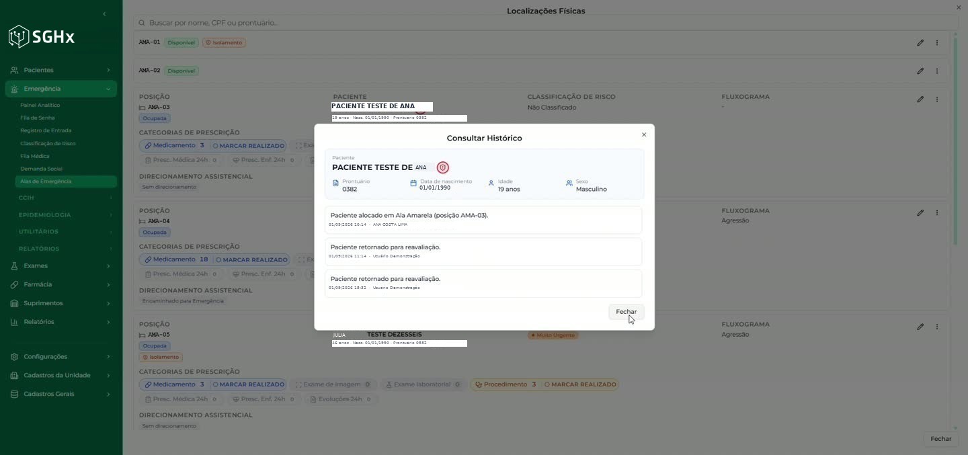
Task: Edit position AMA-03 with the pencil icon
Action: pyautogui.click(x=920, y=99)
